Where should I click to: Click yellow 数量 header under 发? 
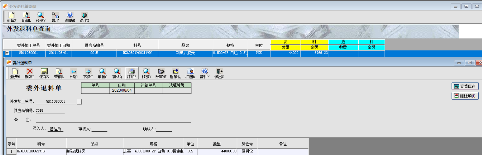[286, 47]
